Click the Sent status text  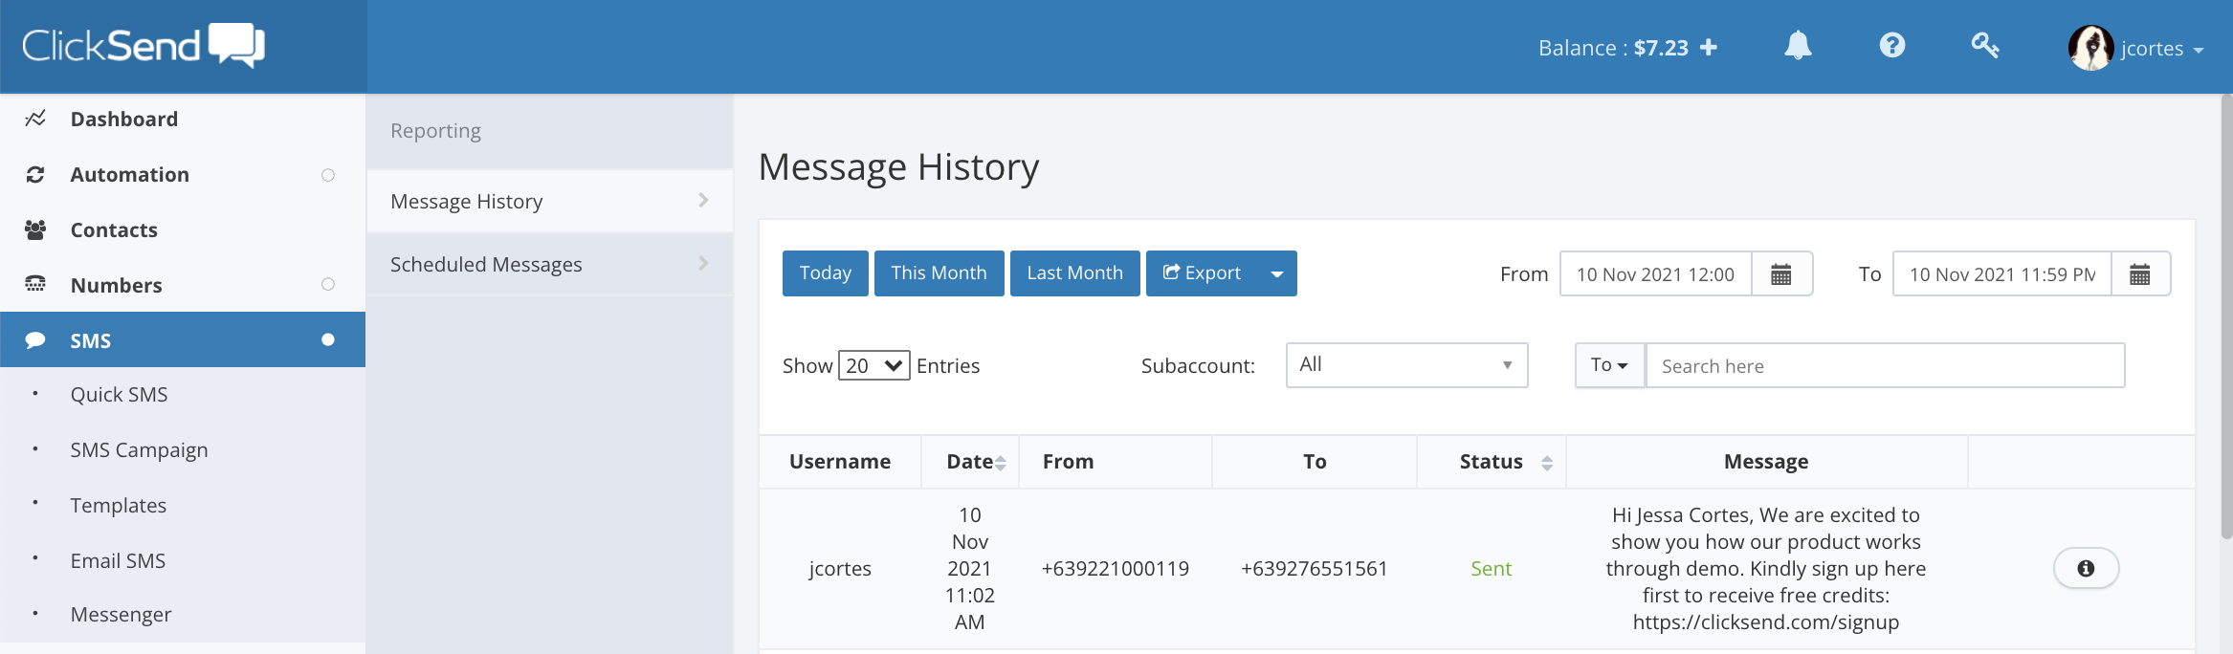pos(1491,569)
